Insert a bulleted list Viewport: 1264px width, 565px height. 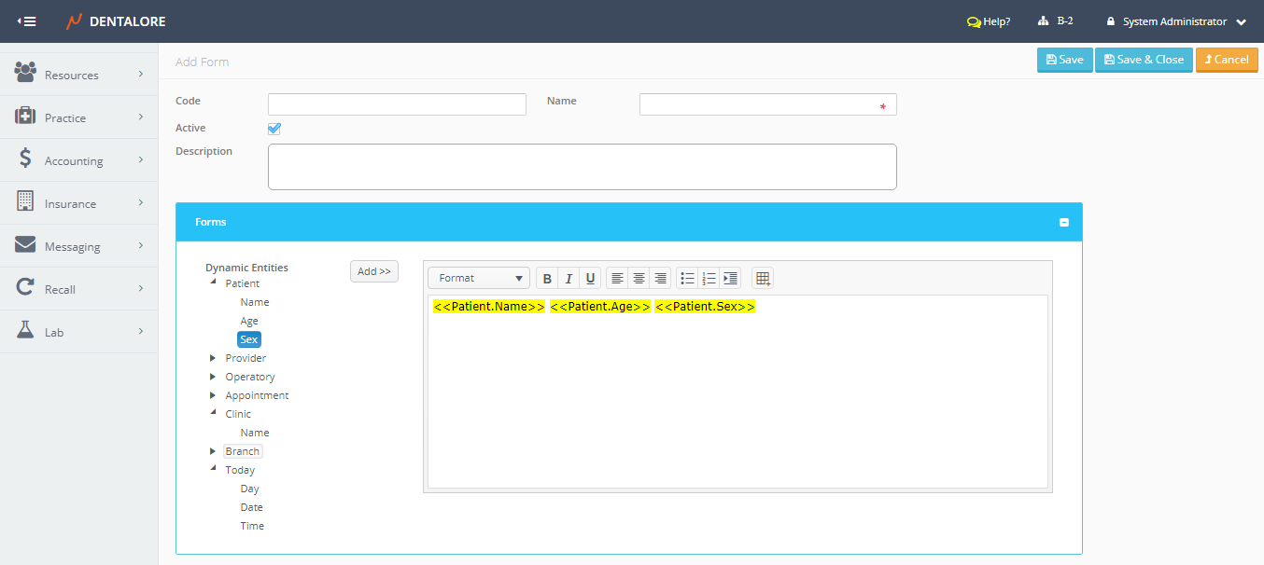click(687, 279)
